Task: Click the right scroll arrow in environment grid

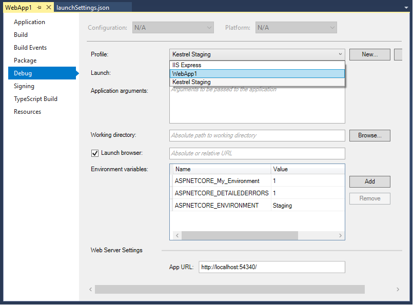Action: [340, 235]
